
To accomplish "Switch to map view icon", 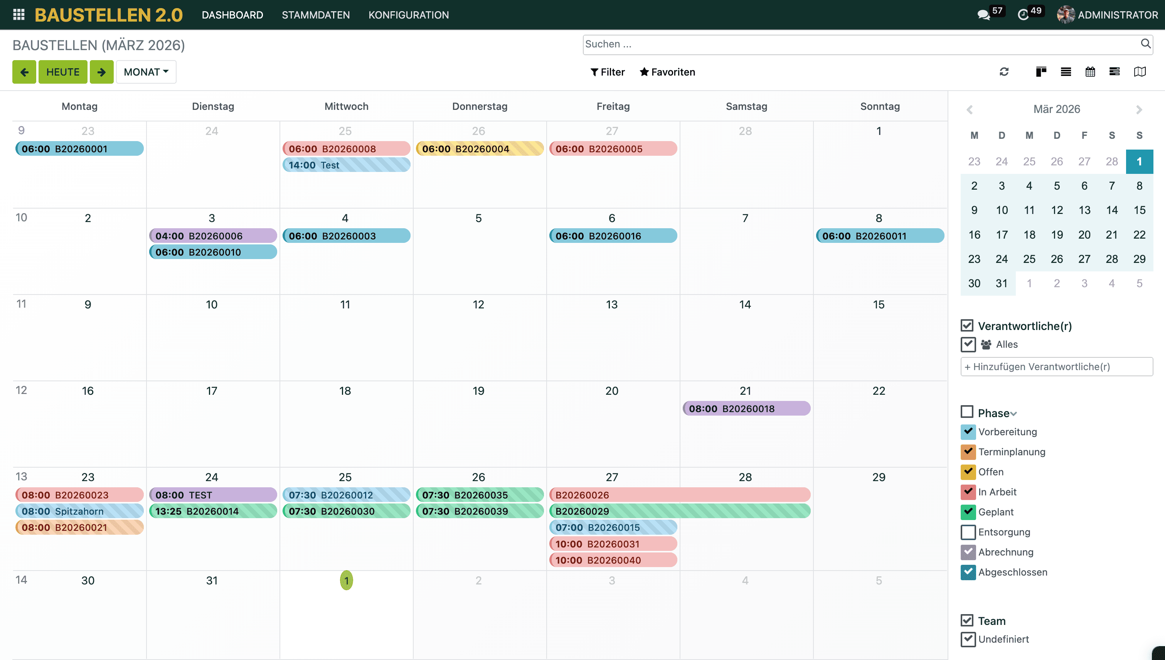I will click(x=1139, y=72).
